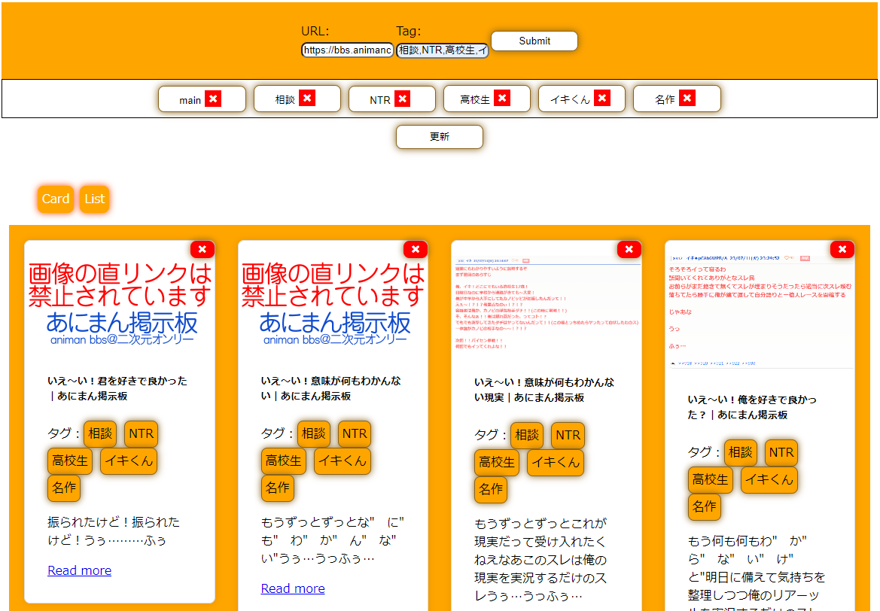Focus the URL input field
Image resolution: width=880 pixels, height=611 pixels.
pos(347,50)
